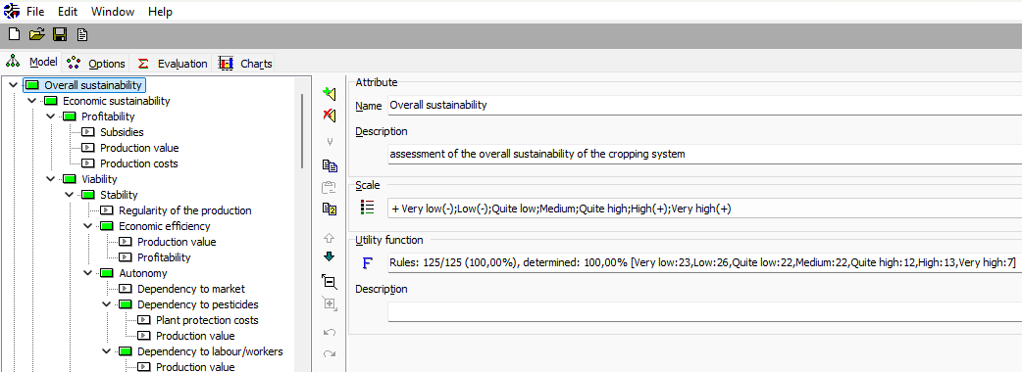Collapse the Profitability branch above Subsidies
This screenshot has width=1022, height=372.
point(50,116)
